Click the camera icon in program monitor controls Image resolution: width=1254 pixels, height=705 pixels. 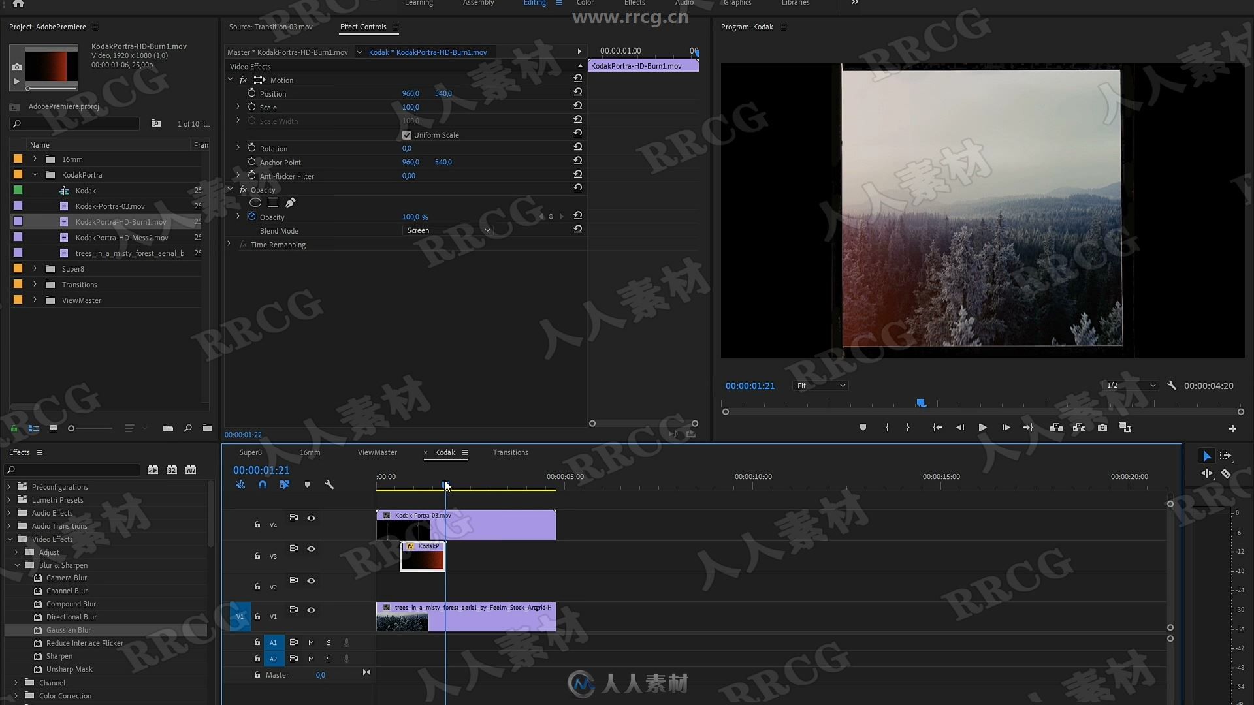point(1102,428)
